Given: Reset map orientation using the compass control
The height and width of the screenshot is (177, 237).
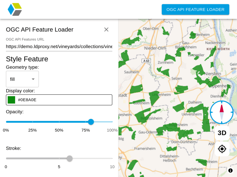Looking at the screenshot, I should 222,112.
